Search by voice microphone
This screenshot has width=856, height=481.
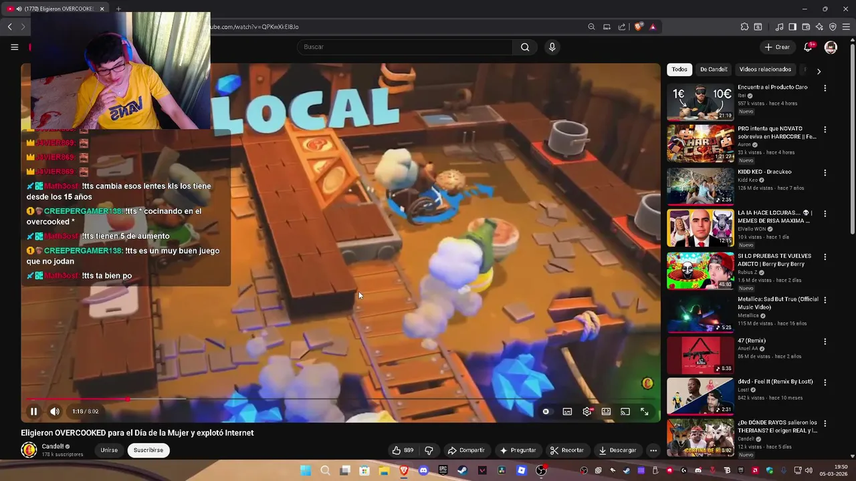click(x=552, y=47)
